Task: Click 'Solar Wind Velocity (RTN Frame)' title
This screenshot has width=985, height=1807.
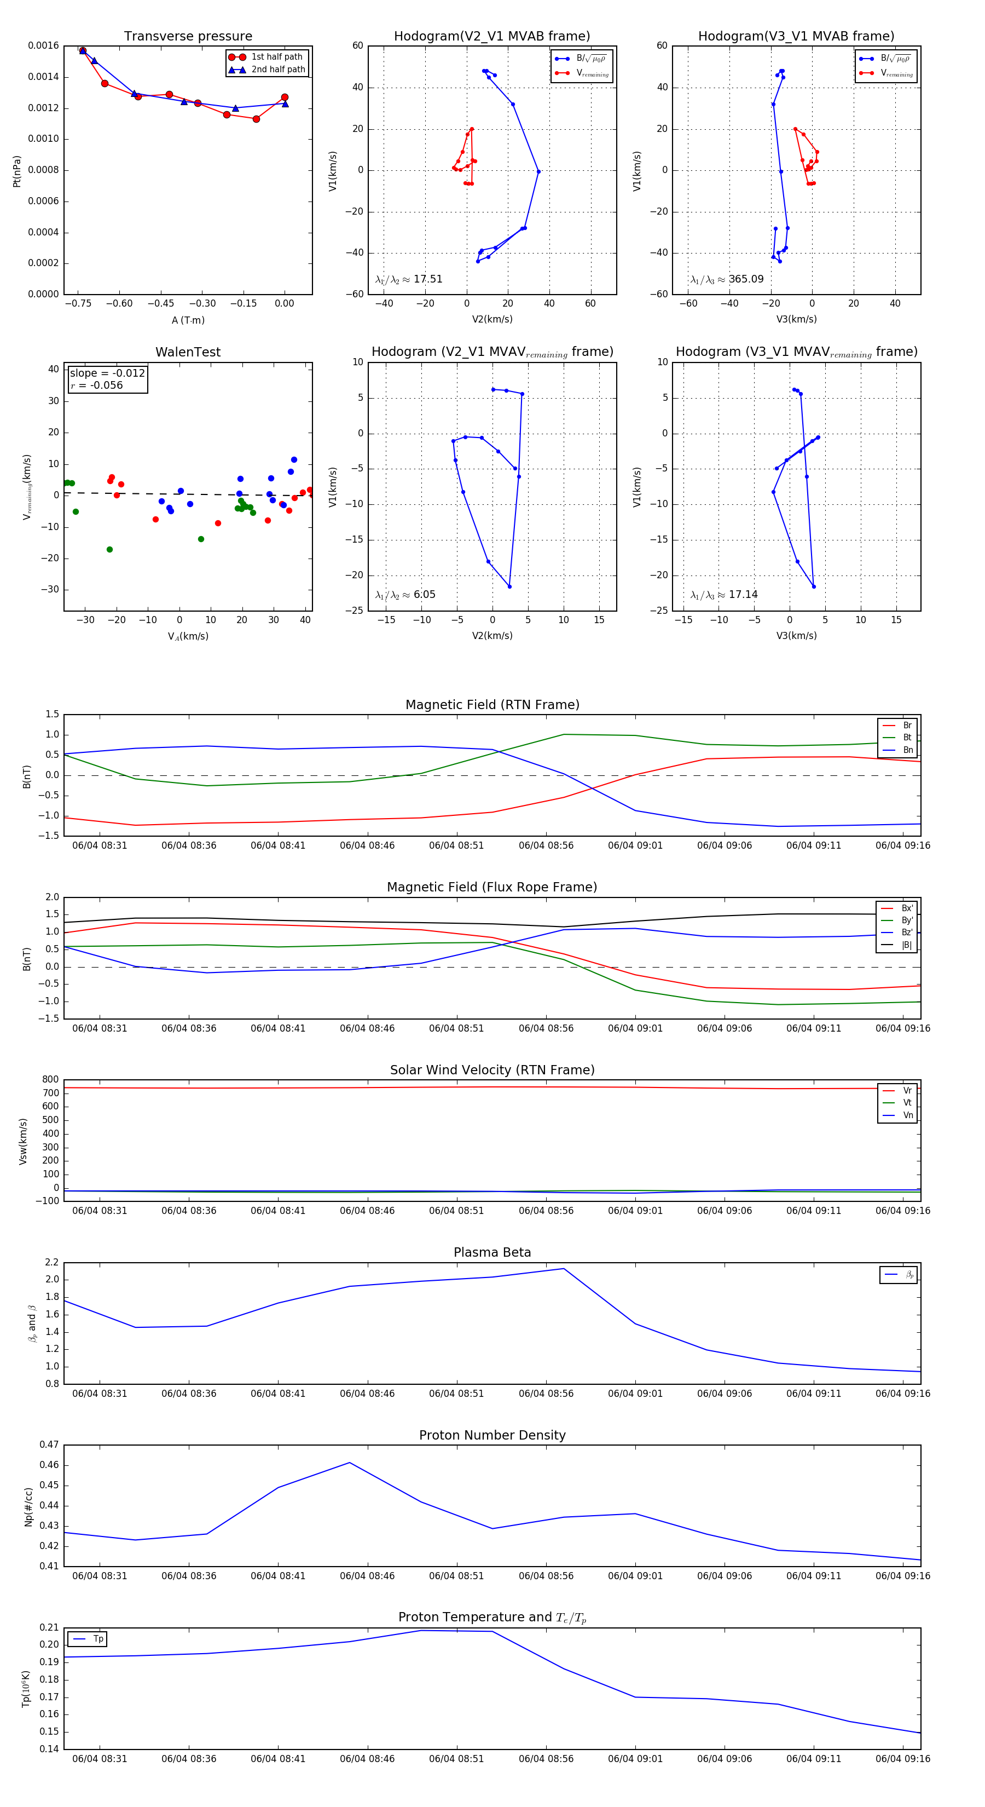Action: tap(492, 1070)
